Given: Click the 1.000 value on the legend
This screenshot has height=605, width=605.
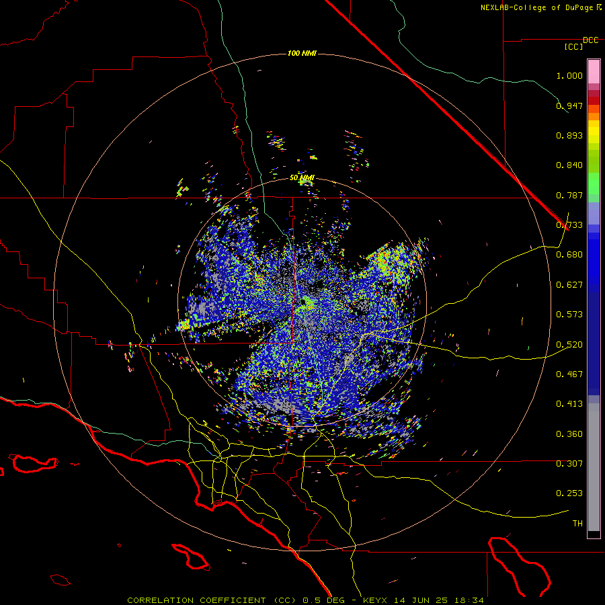Looking at the screenshot, I should click(x=569, y=75).
